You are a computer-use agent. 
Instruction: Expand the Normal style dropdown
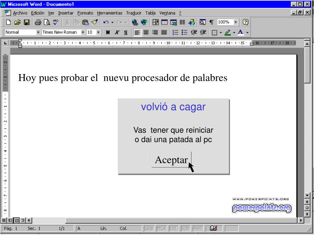38,32
